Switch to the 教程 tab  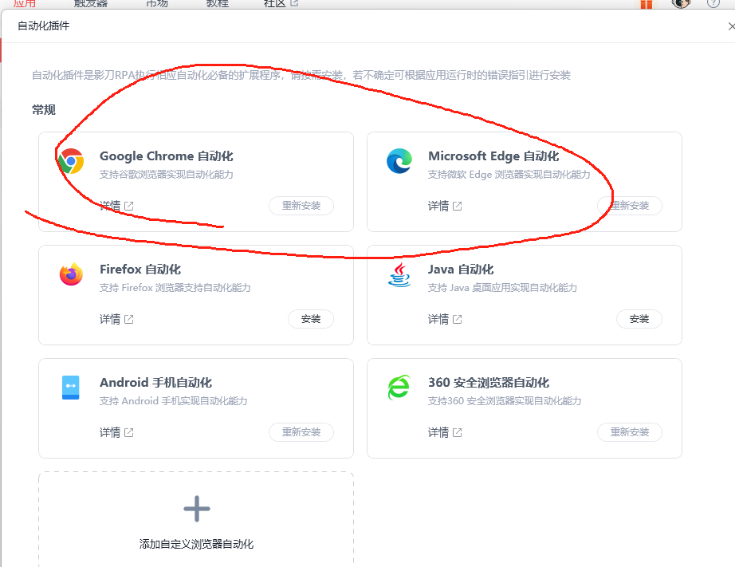click(x=218, y=3)
